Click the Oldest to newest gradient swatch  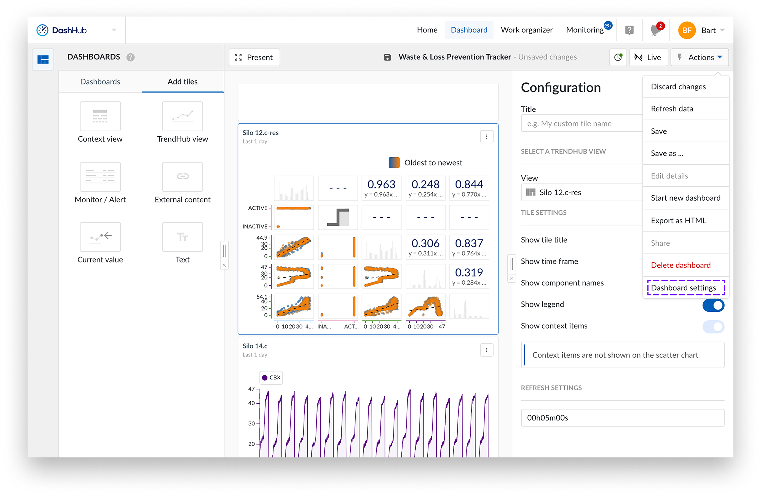pyautogui.click(x=394, y=162)
